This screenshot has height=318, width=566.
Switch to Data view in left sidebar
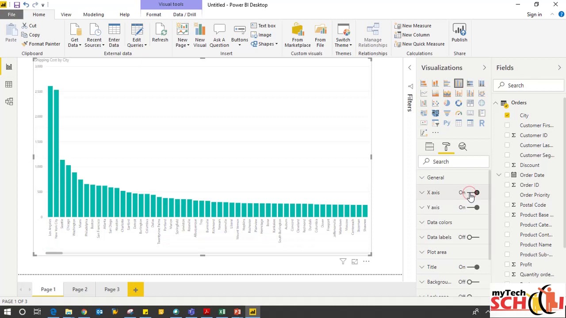(9, 84)
